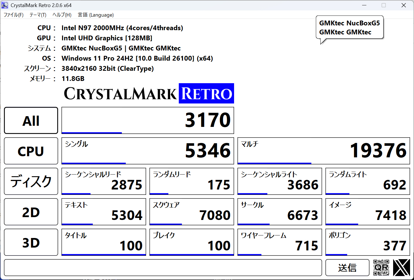Viewport: 414px width, 280px height.
Task: Run the CPU benchmark
Action: tap(31, 151)
